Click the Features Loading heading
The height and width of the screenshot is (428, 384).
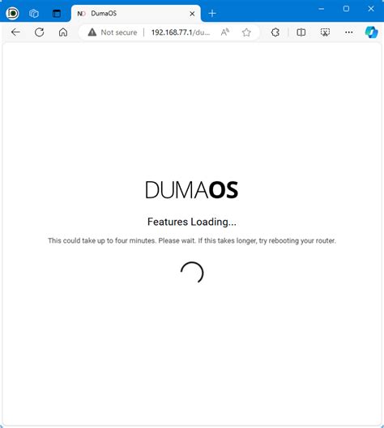[192, 222]
